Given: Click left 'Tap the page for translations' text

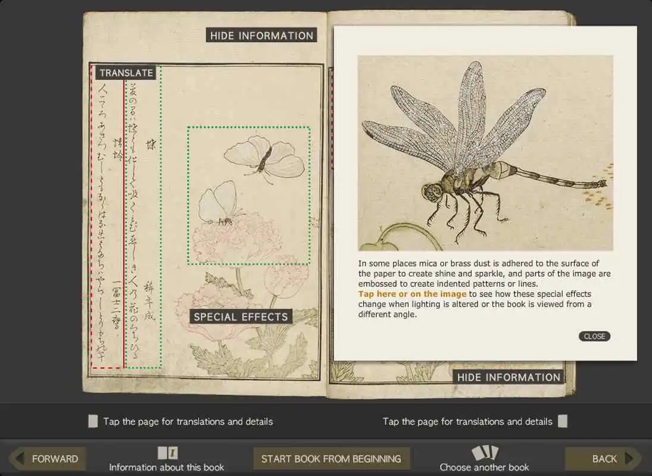Looking at the screenshot, I should coord(188,422).
